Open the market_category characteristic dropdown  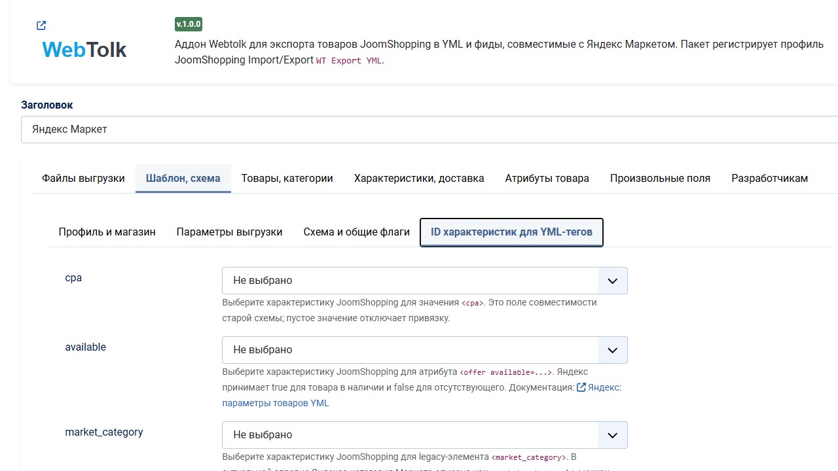coord(425,435)
